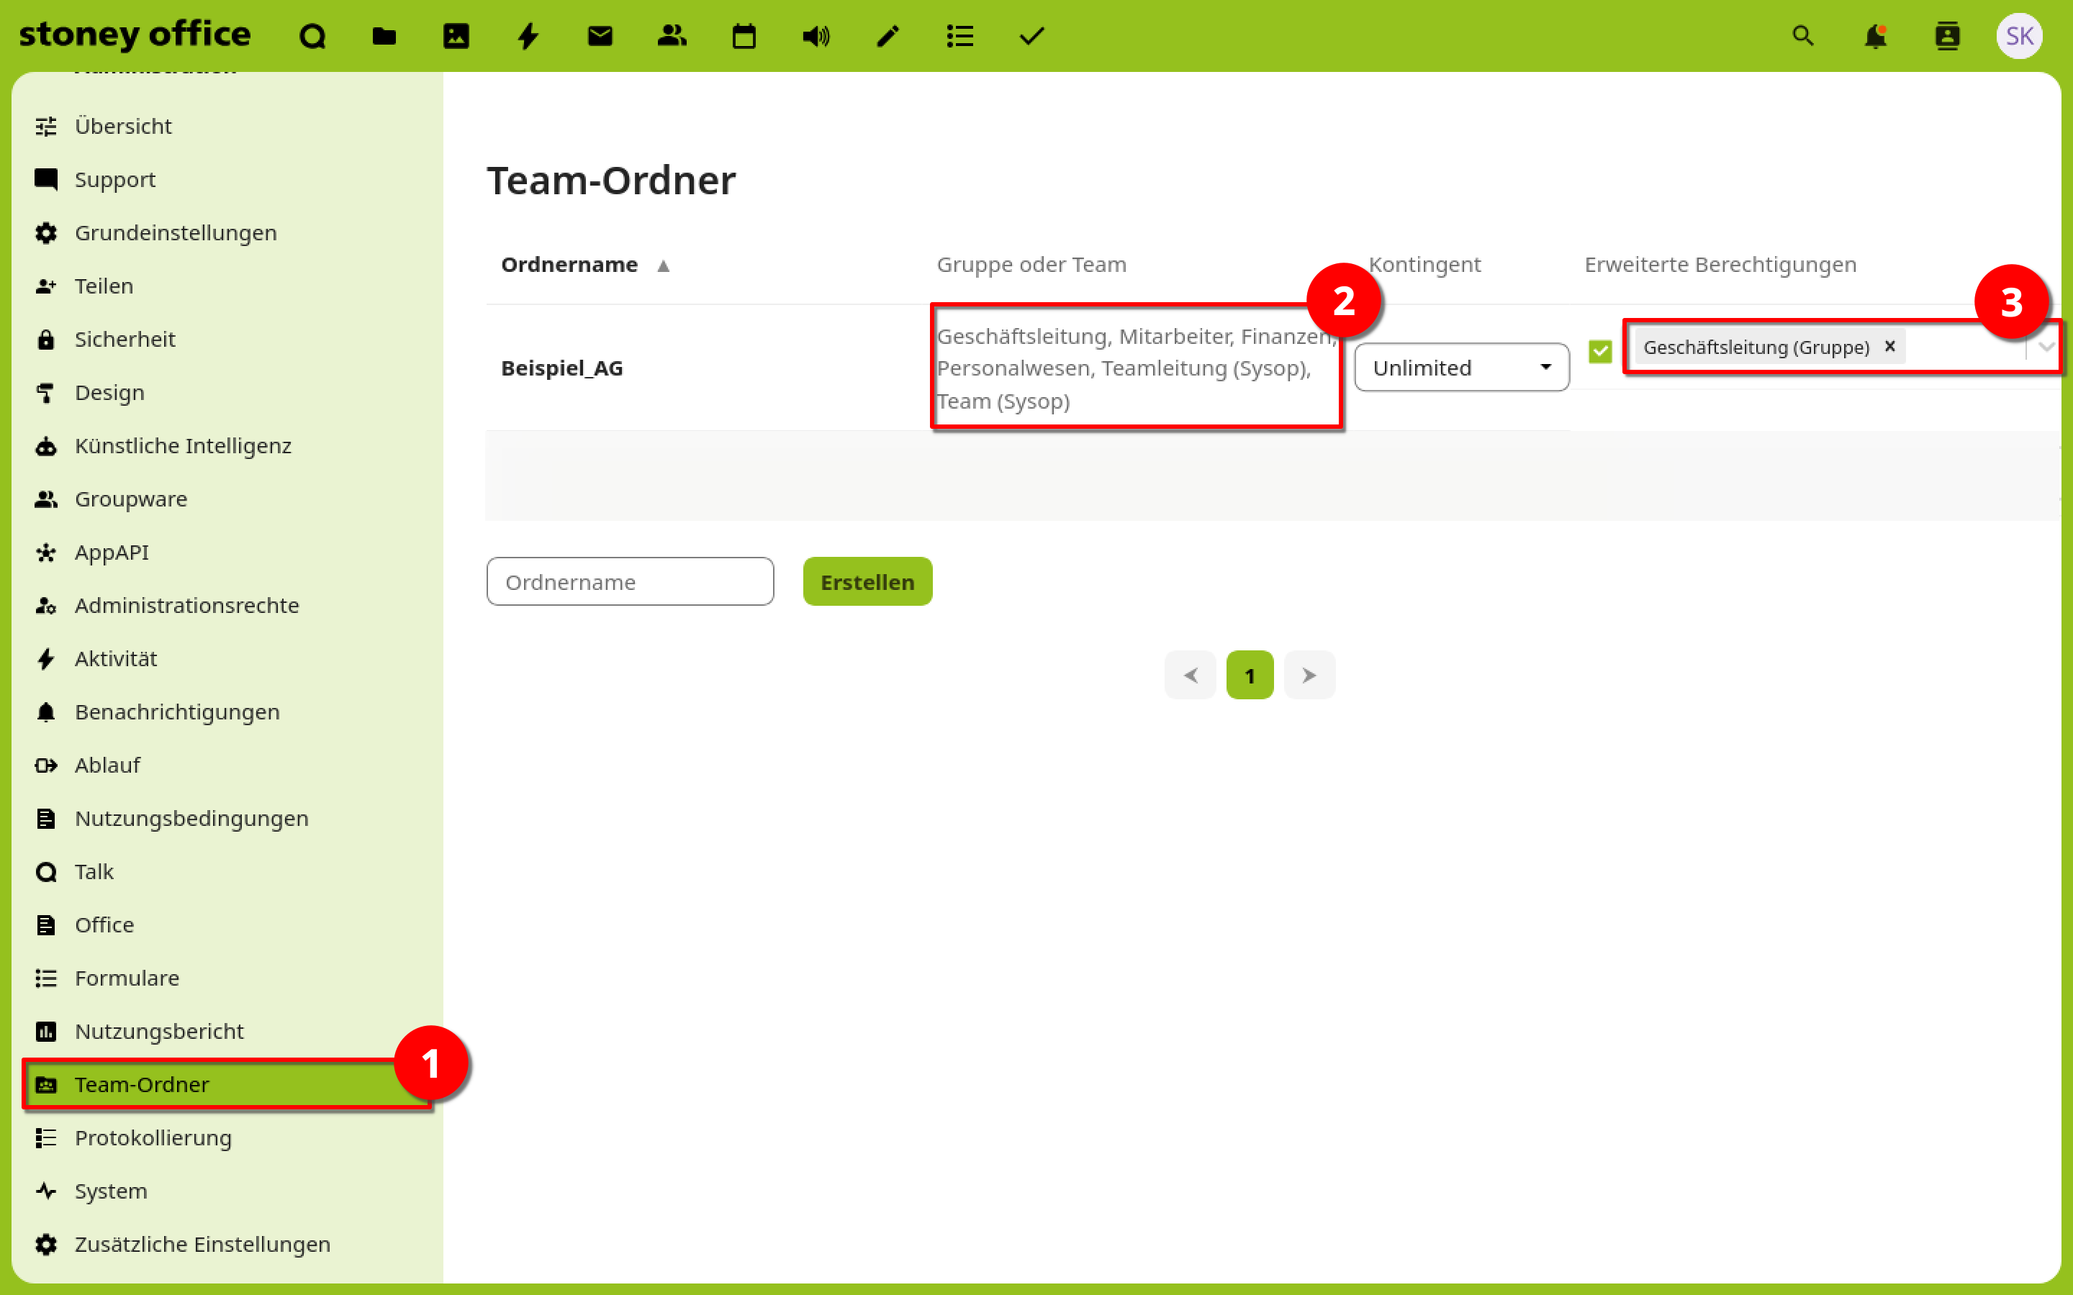Viewport: 2073px width, 1295px height.
Task: Open the SK user avatar menu
Action: click(2019, 36)
